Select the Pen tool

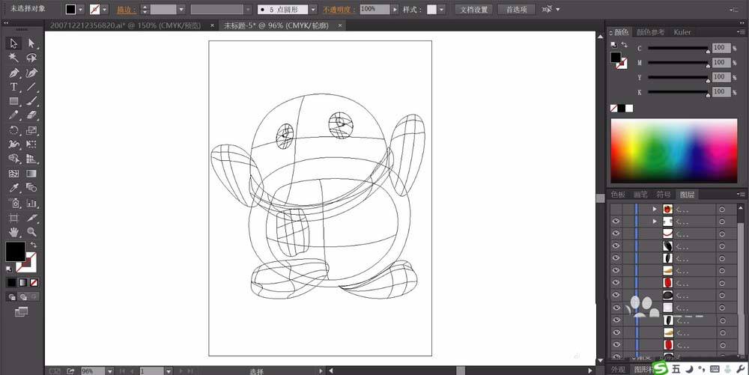tap(13, 73)
